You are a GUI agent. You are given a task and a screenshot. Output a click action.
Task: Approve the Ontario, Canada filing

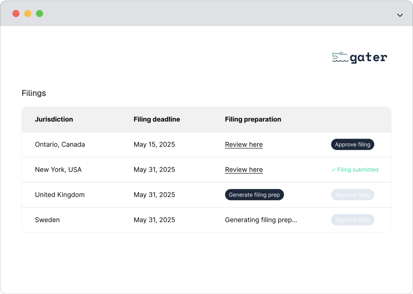[352, 144]
